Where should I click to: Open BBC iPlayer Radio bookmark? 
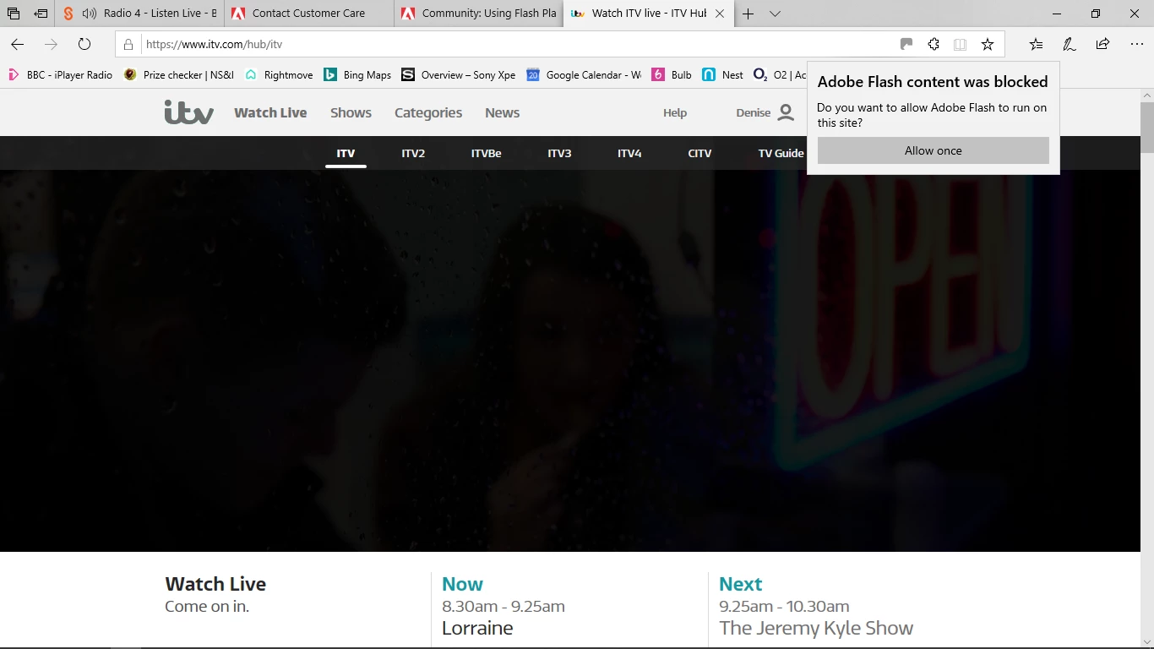(60, 75)
